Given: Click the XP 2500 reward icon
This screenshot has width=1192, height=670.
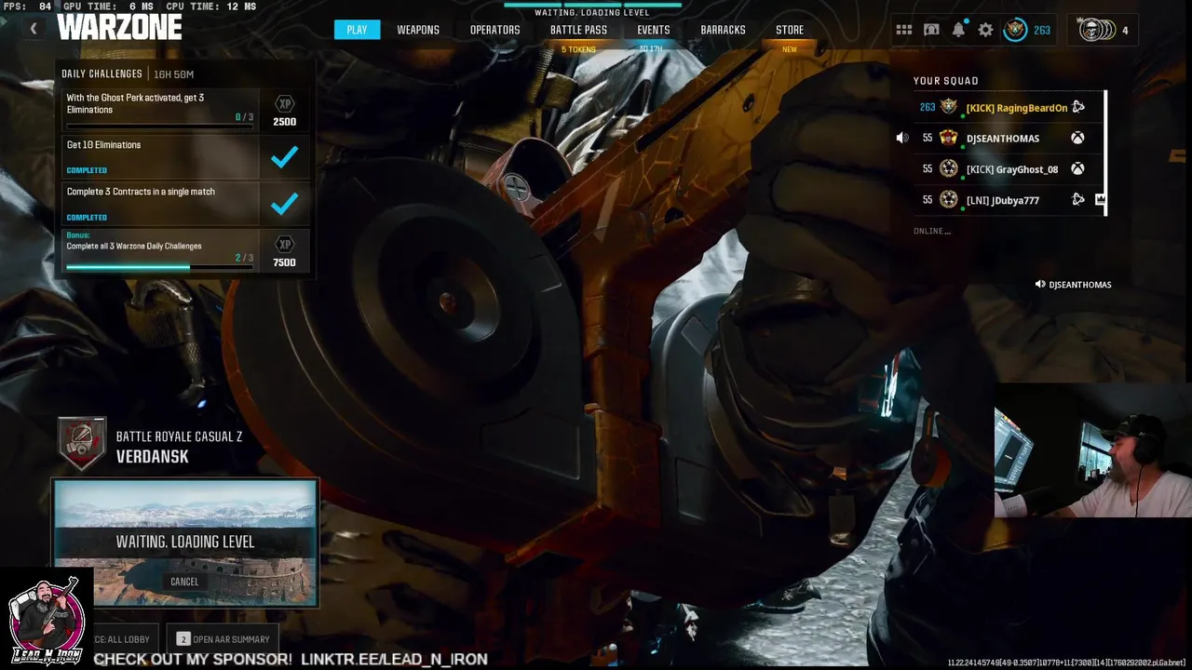Looking at the screenshot, I should [x=285, y=104].
